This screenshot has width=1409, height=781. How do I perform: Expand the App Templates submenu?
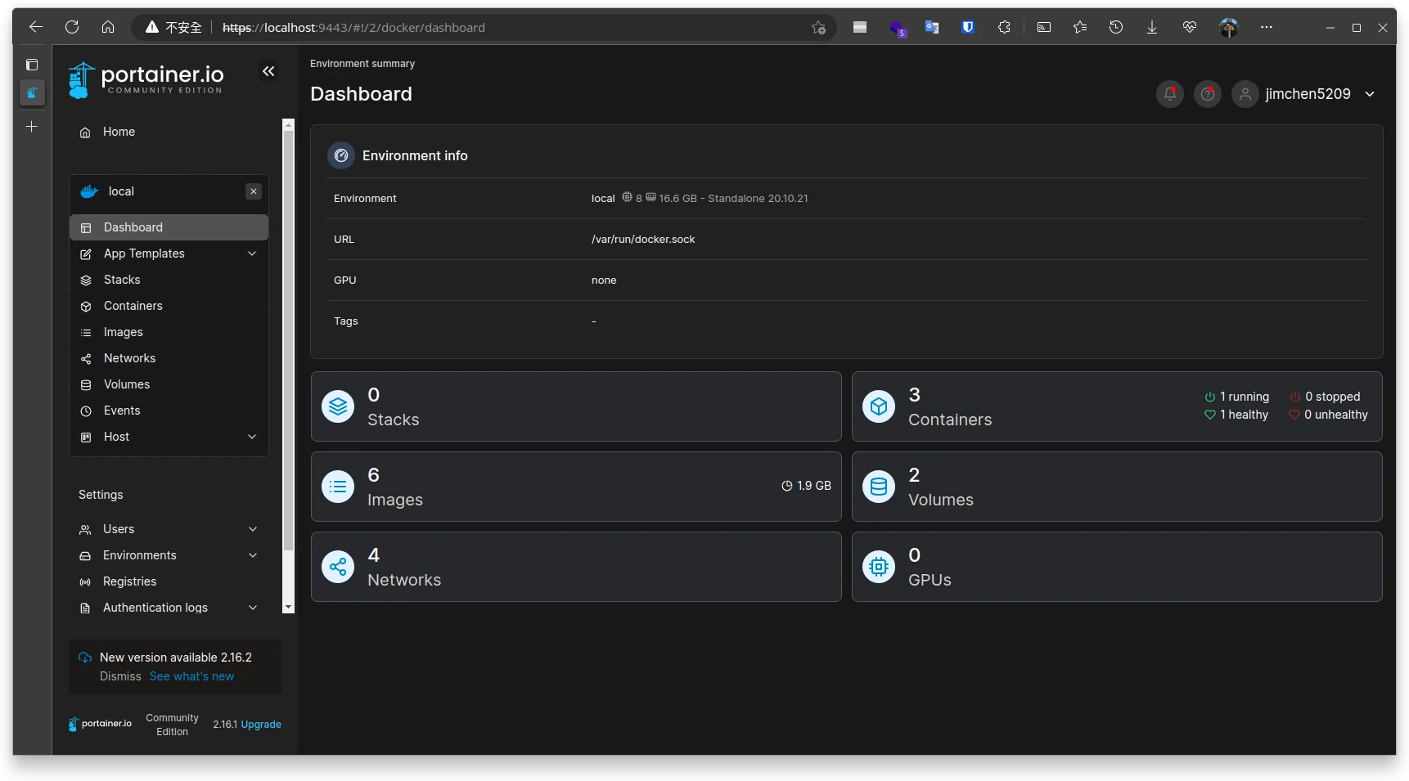pos(252,254)
